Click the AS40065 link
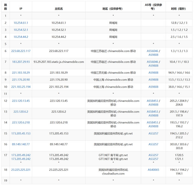The height and width of the screenshot is (185, 194). tap(153, 170)
